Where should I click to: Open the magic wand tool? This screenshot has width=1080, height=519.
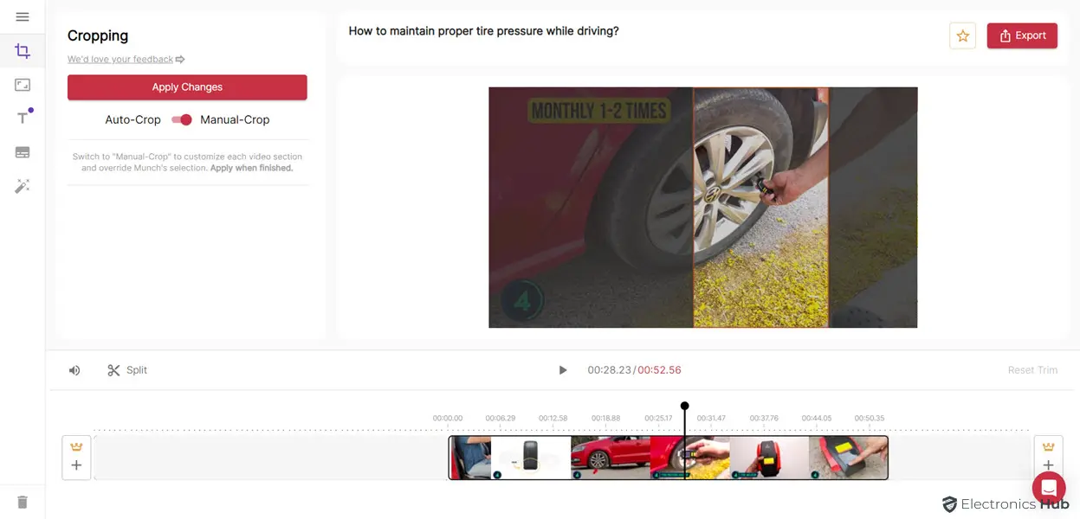[x=23, y=186]
